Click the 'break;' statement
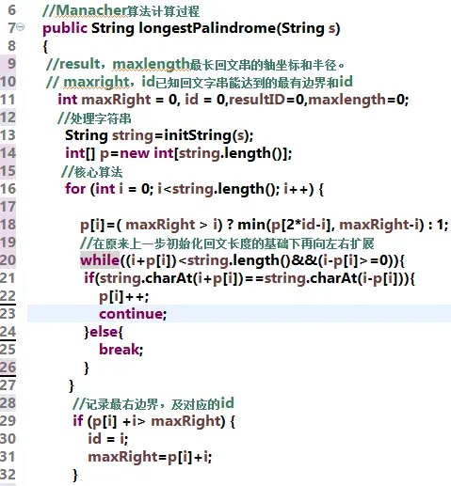This screenshot has height=486, width=451. (x=121, y=350)
